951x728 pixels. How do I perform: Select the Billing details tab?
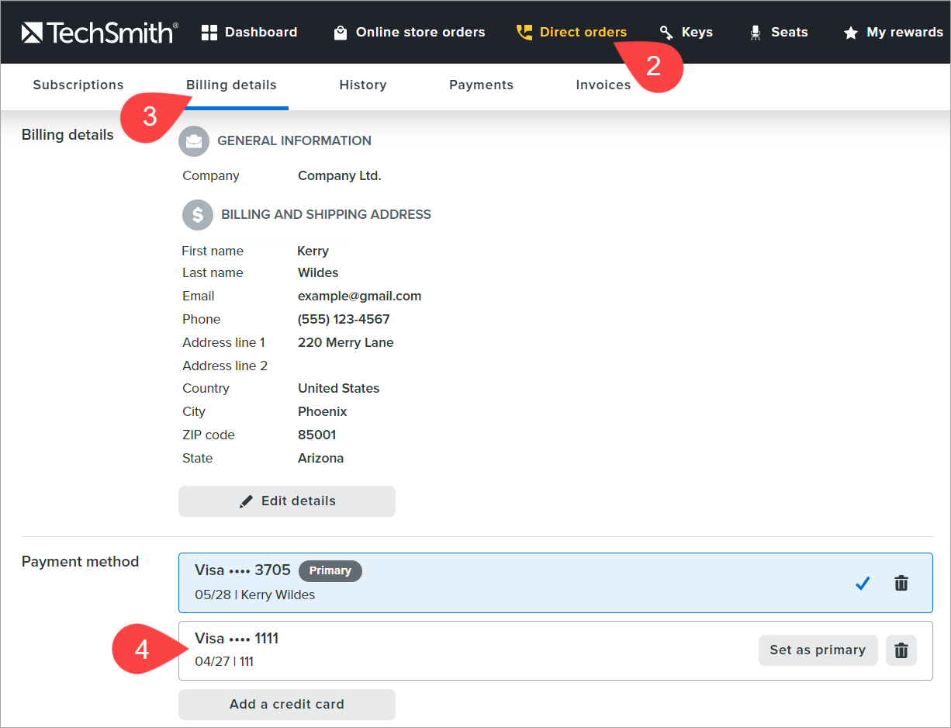point(231,85)
